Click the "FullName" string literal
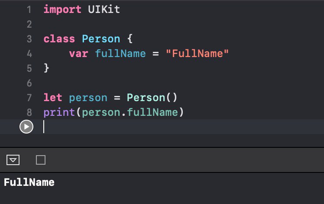This screenshot has height=204, width=324. point(200,54)
